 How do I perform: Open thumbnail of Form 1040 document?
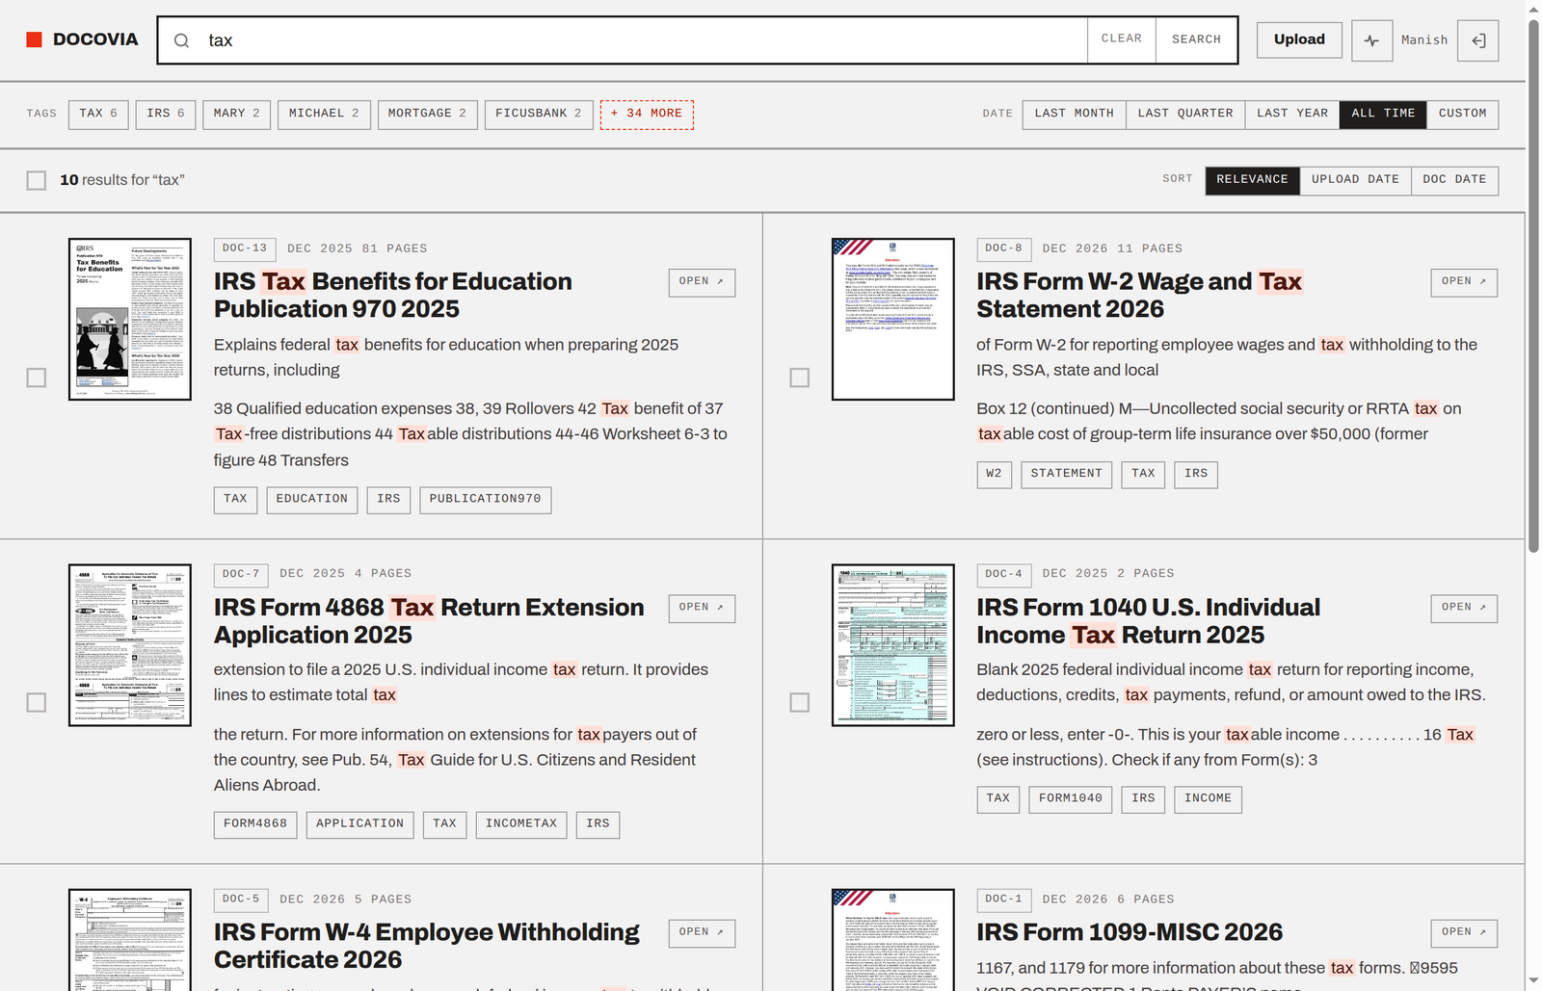(893, 645)
